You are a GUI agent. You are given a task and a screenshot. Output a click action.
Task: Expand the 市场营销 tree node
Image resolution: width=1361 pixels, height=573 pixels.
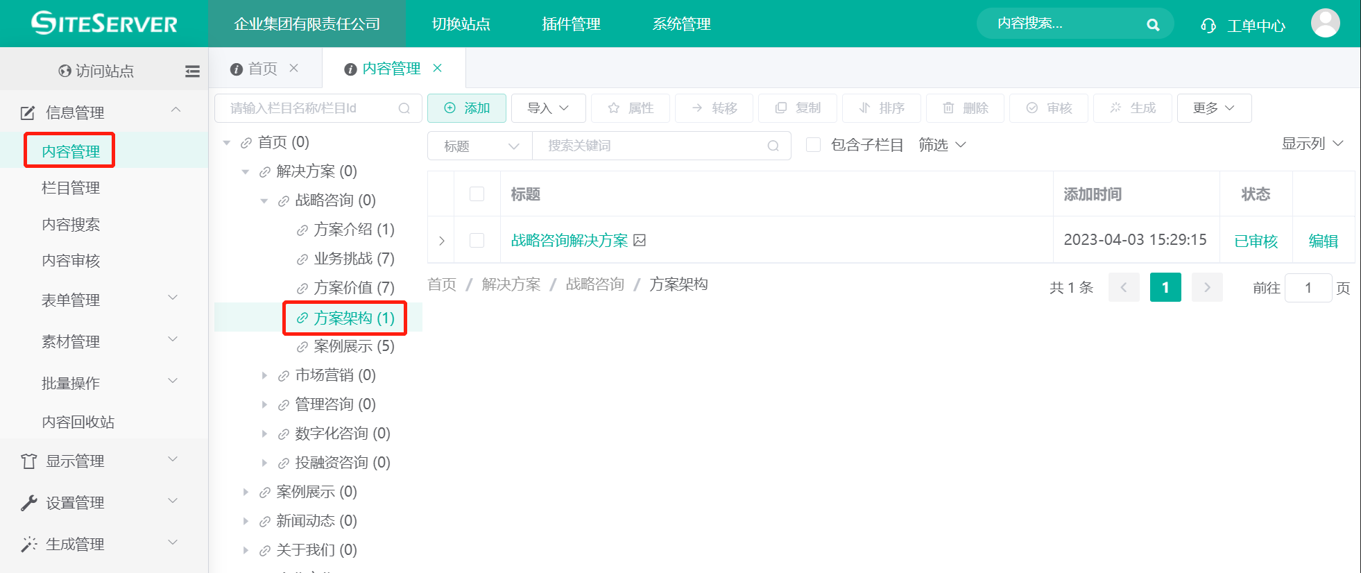[x=264, y=375]
